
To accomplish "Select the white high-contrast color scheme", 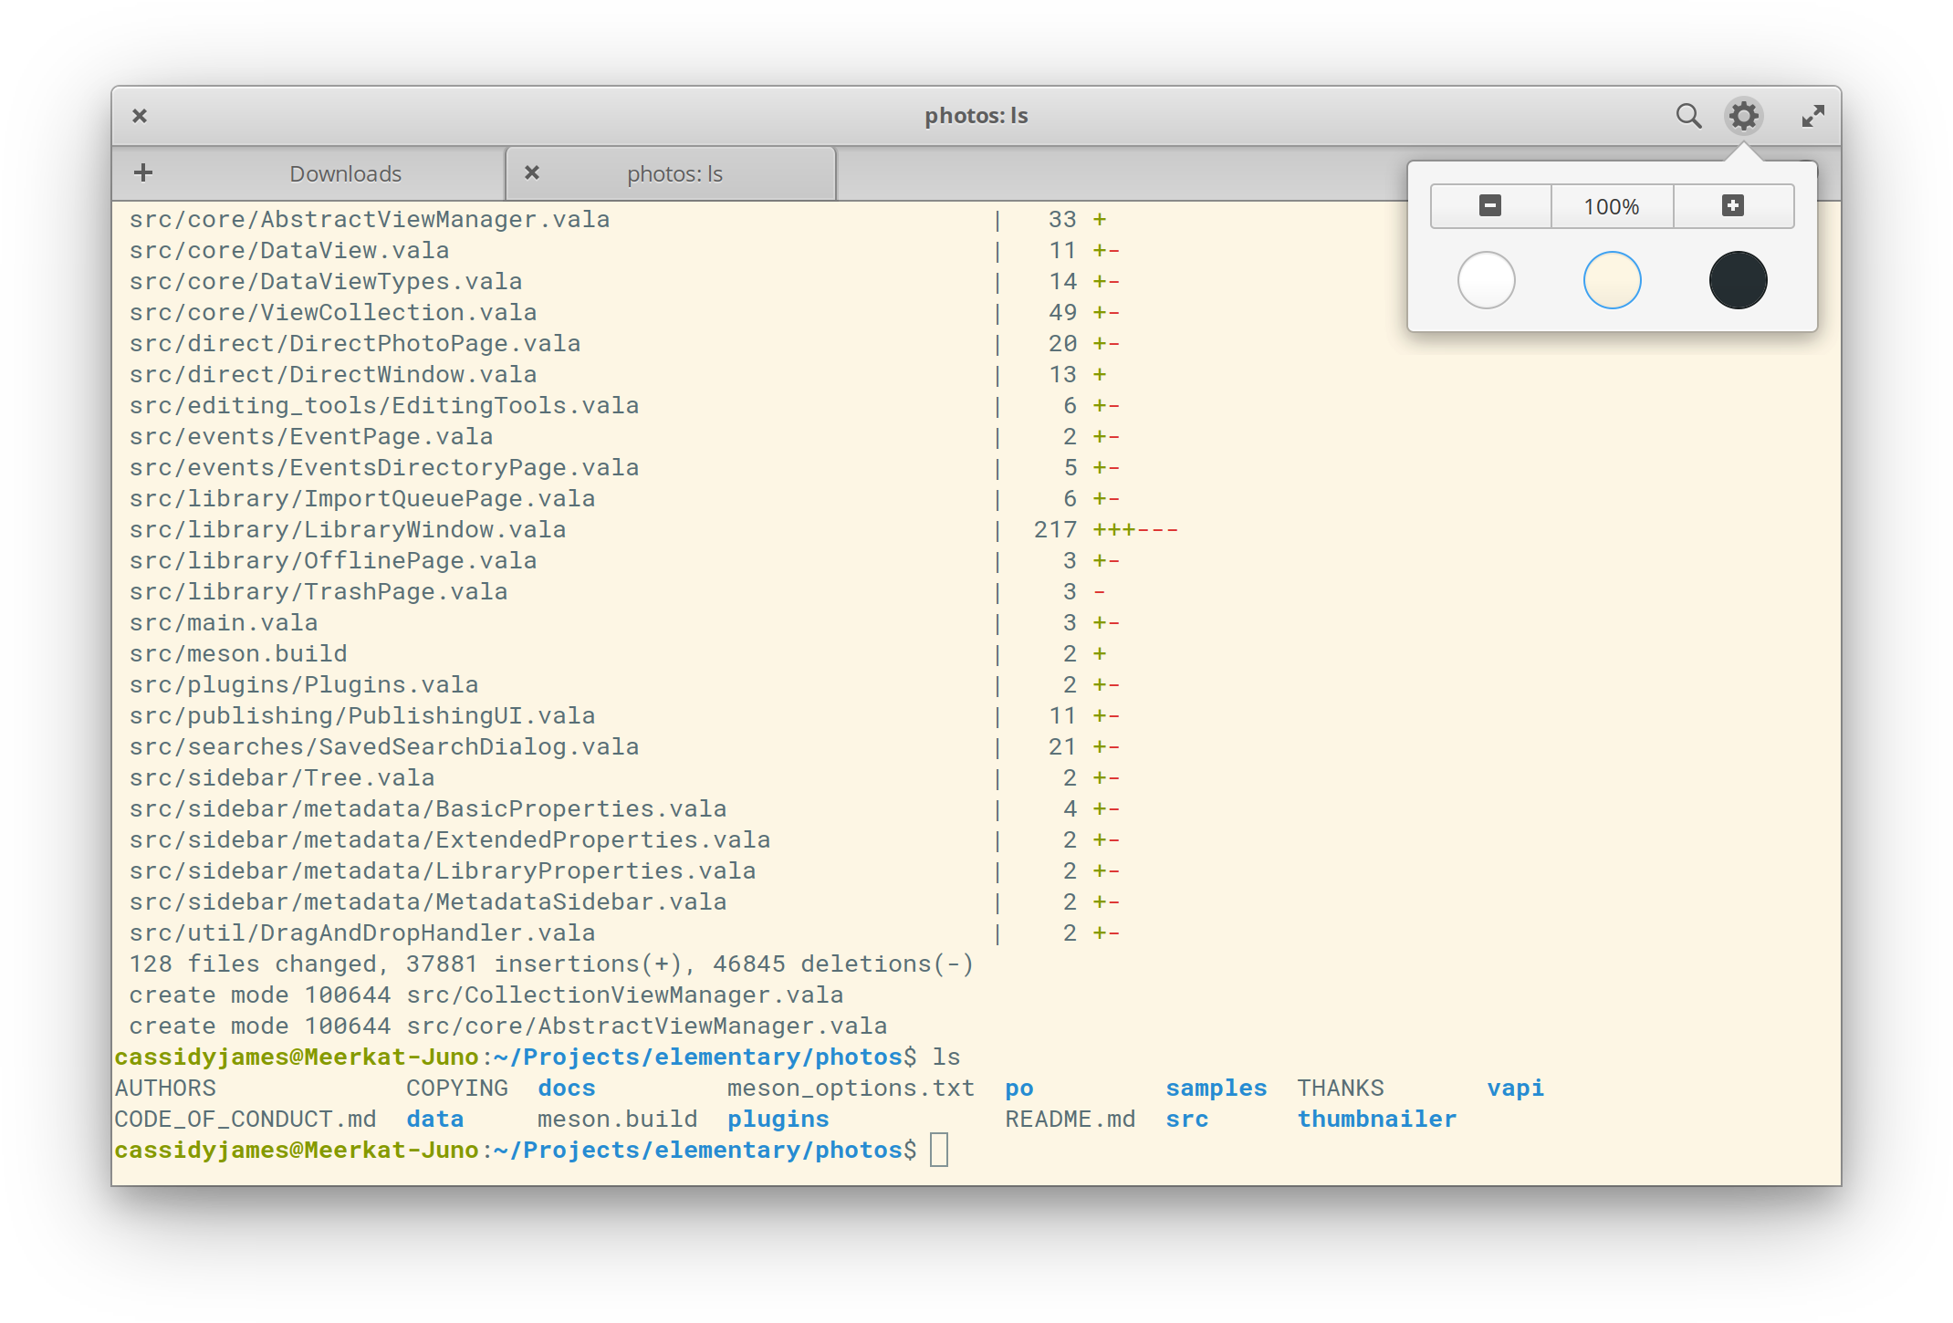I will coord(1487,280).
